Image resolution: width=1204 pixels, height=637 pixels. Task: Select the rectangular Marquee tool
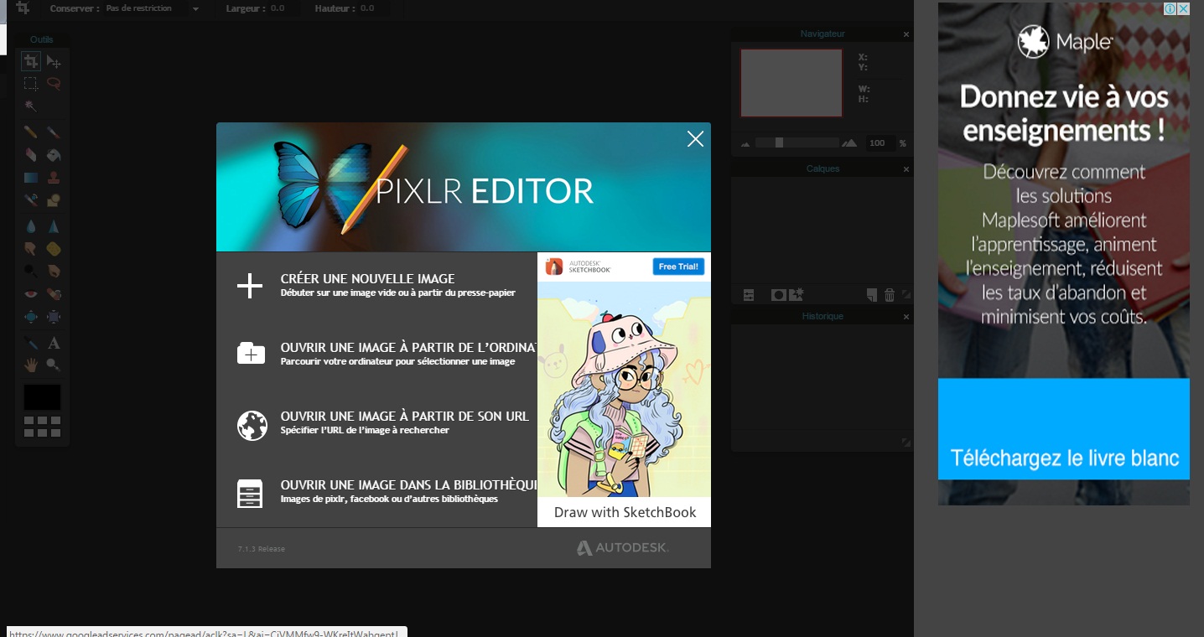point(30,83)
